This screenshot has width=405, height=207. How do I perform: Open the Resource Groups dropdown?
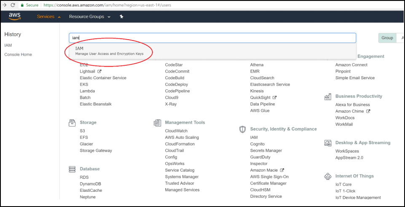coord(90,16)
